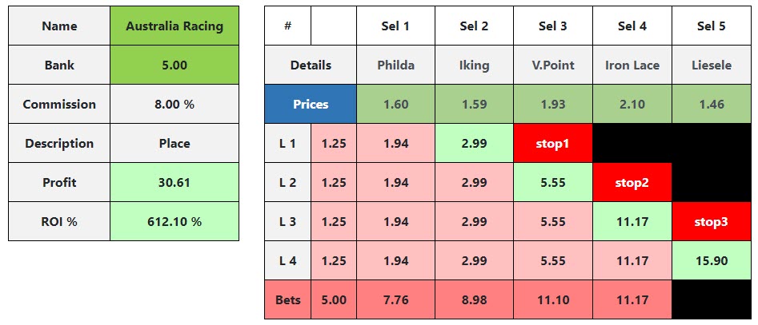758x325 pixels.
Task: Click the L 3 row label
Action: tap(287, 221)
